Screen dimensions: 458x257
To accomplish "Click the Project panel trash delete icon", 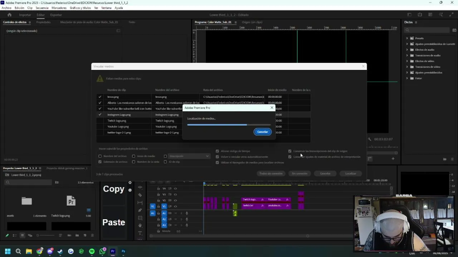I will [92, 235].
